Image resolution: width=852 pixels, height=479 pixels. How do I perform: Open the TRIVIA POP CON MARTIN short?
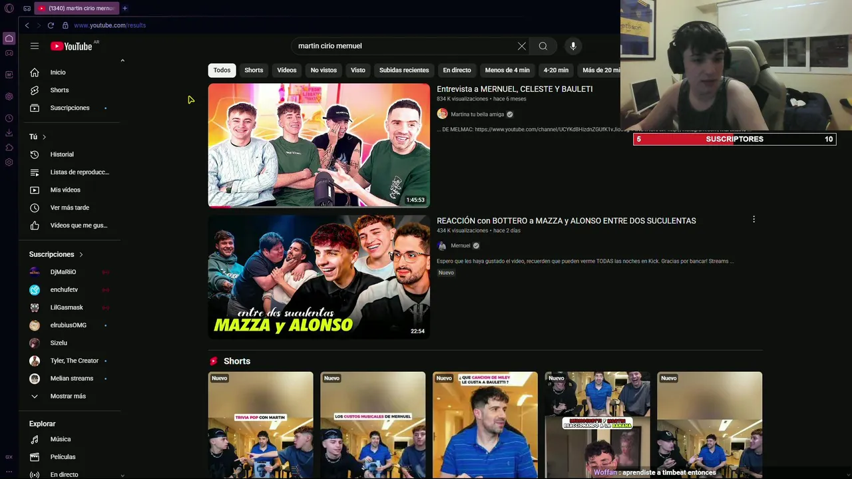point(260,424)
